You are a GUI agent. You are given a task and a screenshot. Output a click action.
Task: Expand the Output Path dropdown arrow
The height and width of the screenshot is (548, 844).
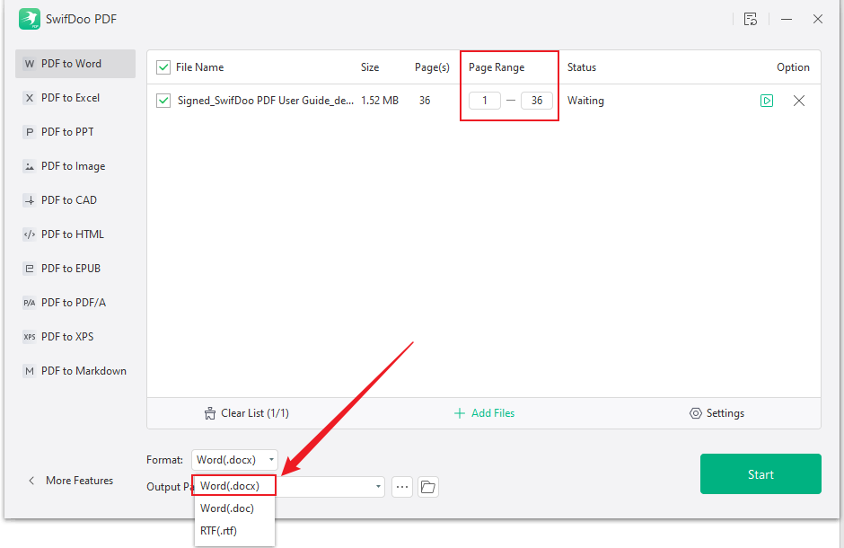[378, 487]
